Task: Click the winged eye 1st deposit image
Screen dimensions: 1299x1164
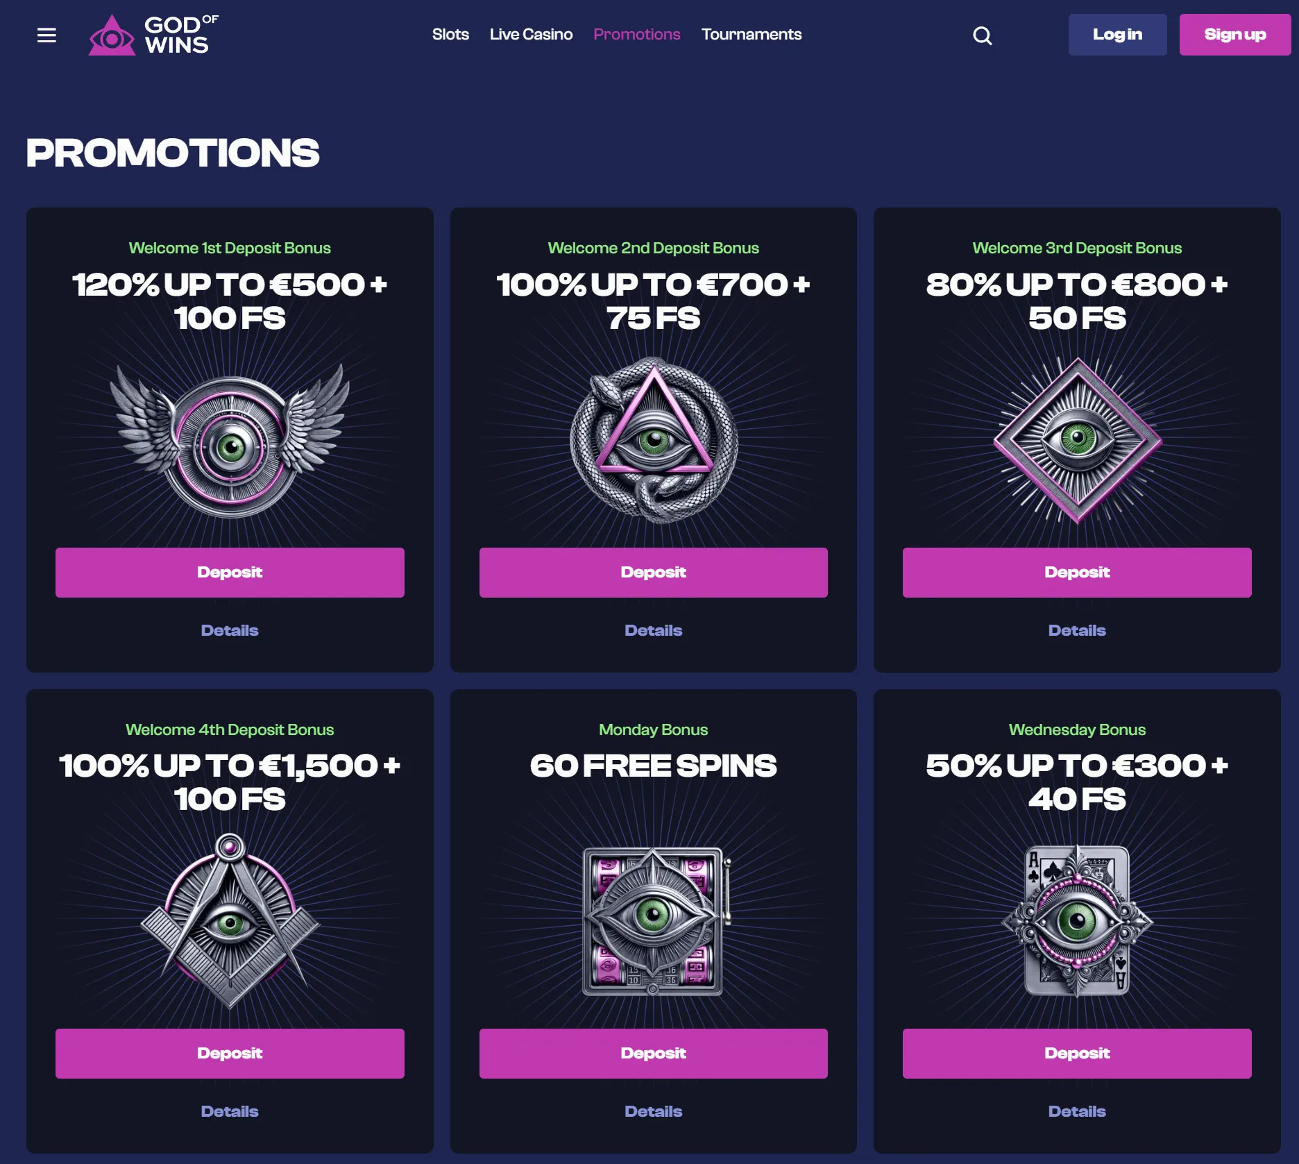Action: 230,440
